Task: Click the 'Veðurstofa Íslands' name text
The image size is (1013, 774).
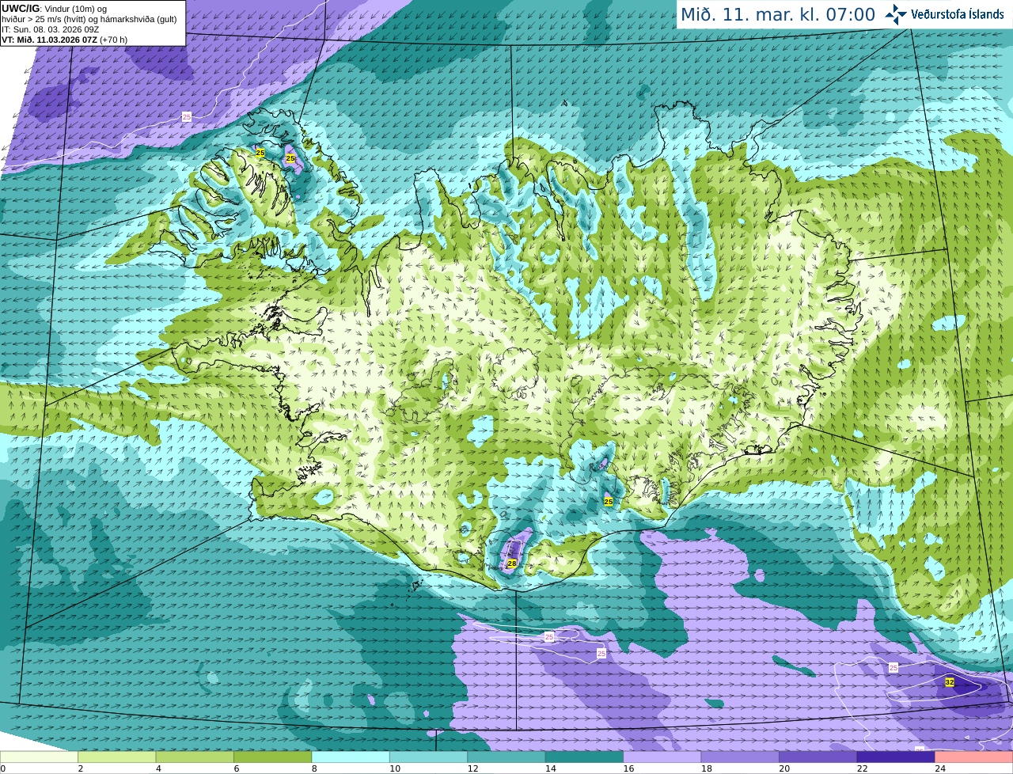Action: [x=957, y=14]
